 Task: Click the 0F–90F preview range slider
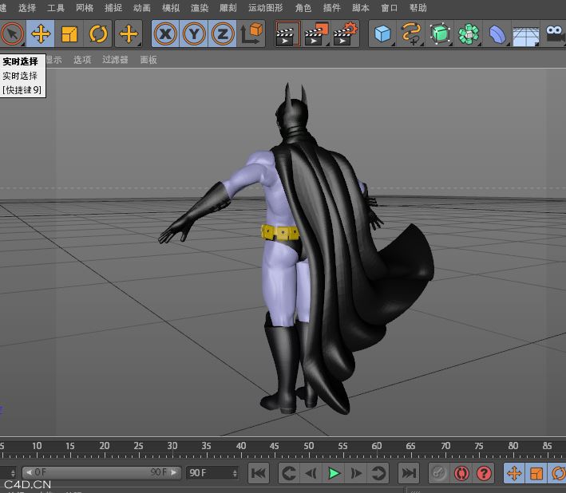[x=101, y=472]
